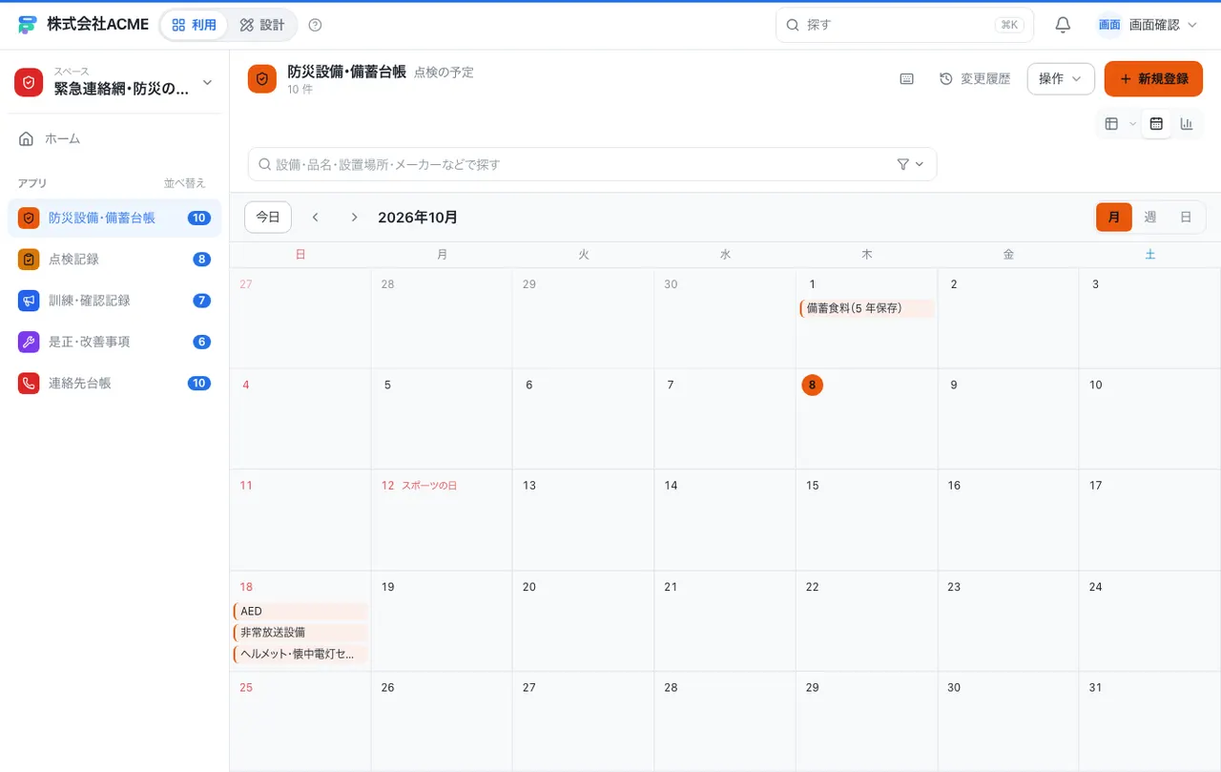The image size is (1221, 772).
Task: Switch to 設計 mode
Action: tap(262, 25)
